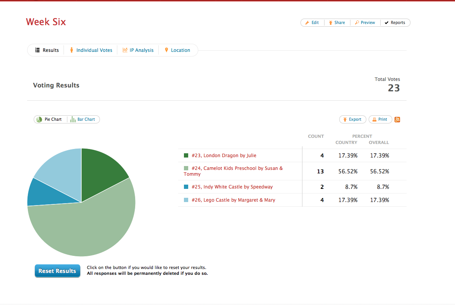Click the bar chart icon
Screen dimensions: 455x305
click(73, 119)
